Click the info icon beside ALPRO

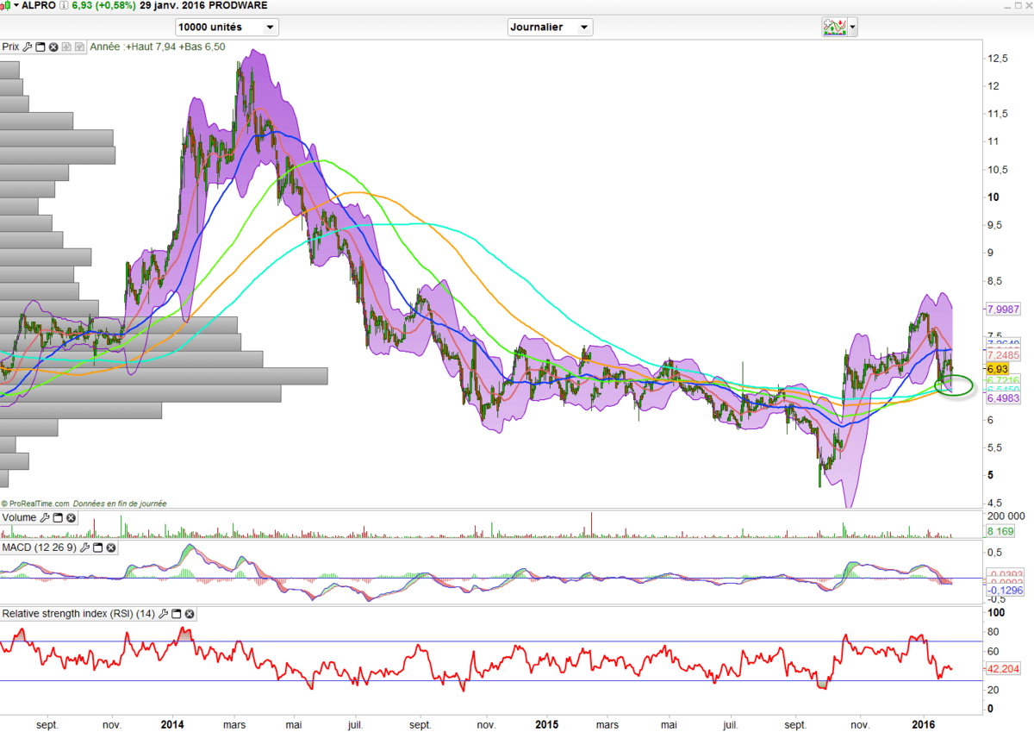[64, 6]
